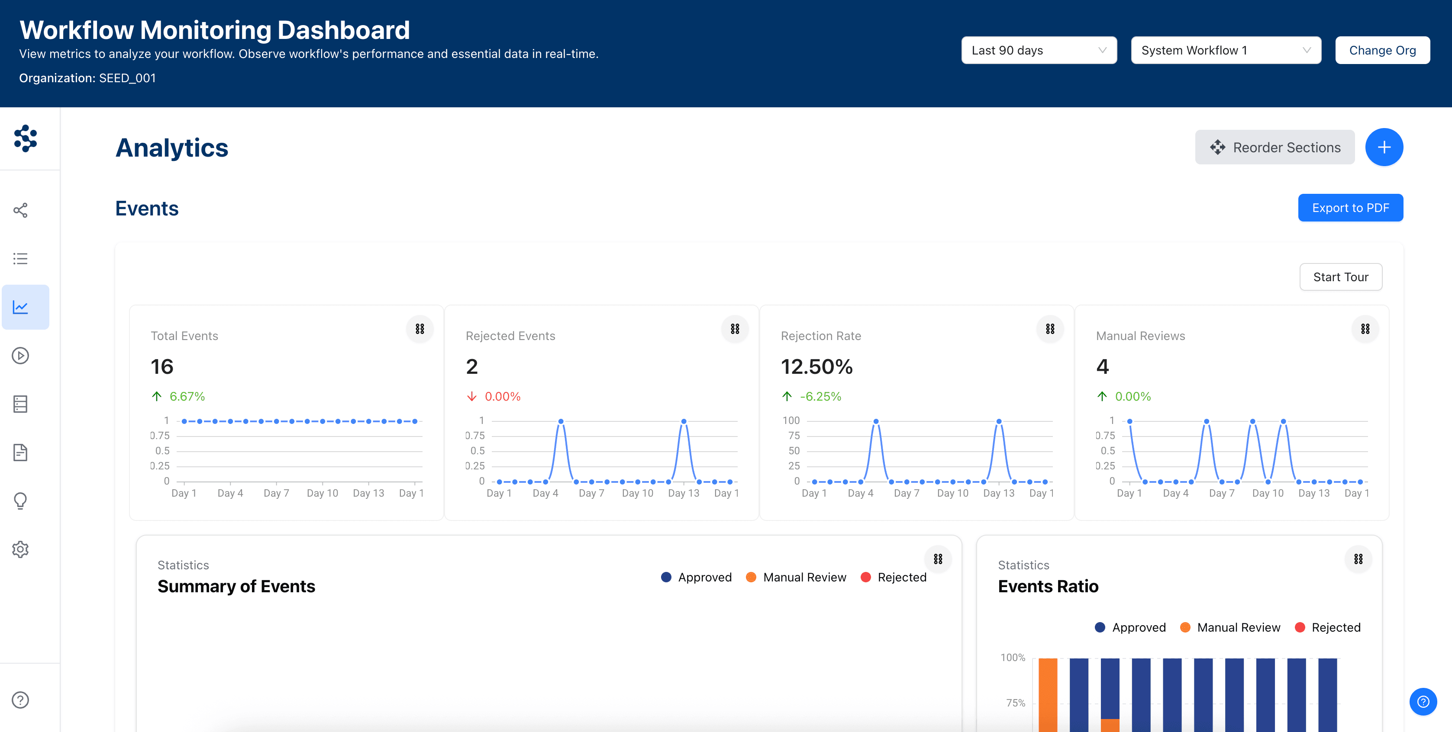Image resolution: width=1452 pixels, height=732 pixels.
Task: Toggle Rejected in Events Ratio legend
Action: (x=1327, y=627)
